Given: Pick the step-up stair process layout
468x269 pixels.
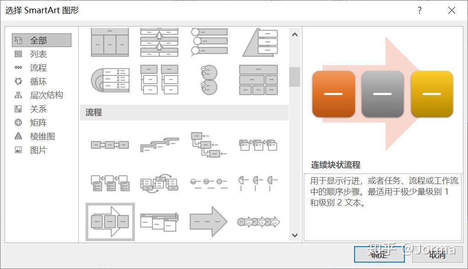Looking at the screenshot, I should [x=159, y=144].
